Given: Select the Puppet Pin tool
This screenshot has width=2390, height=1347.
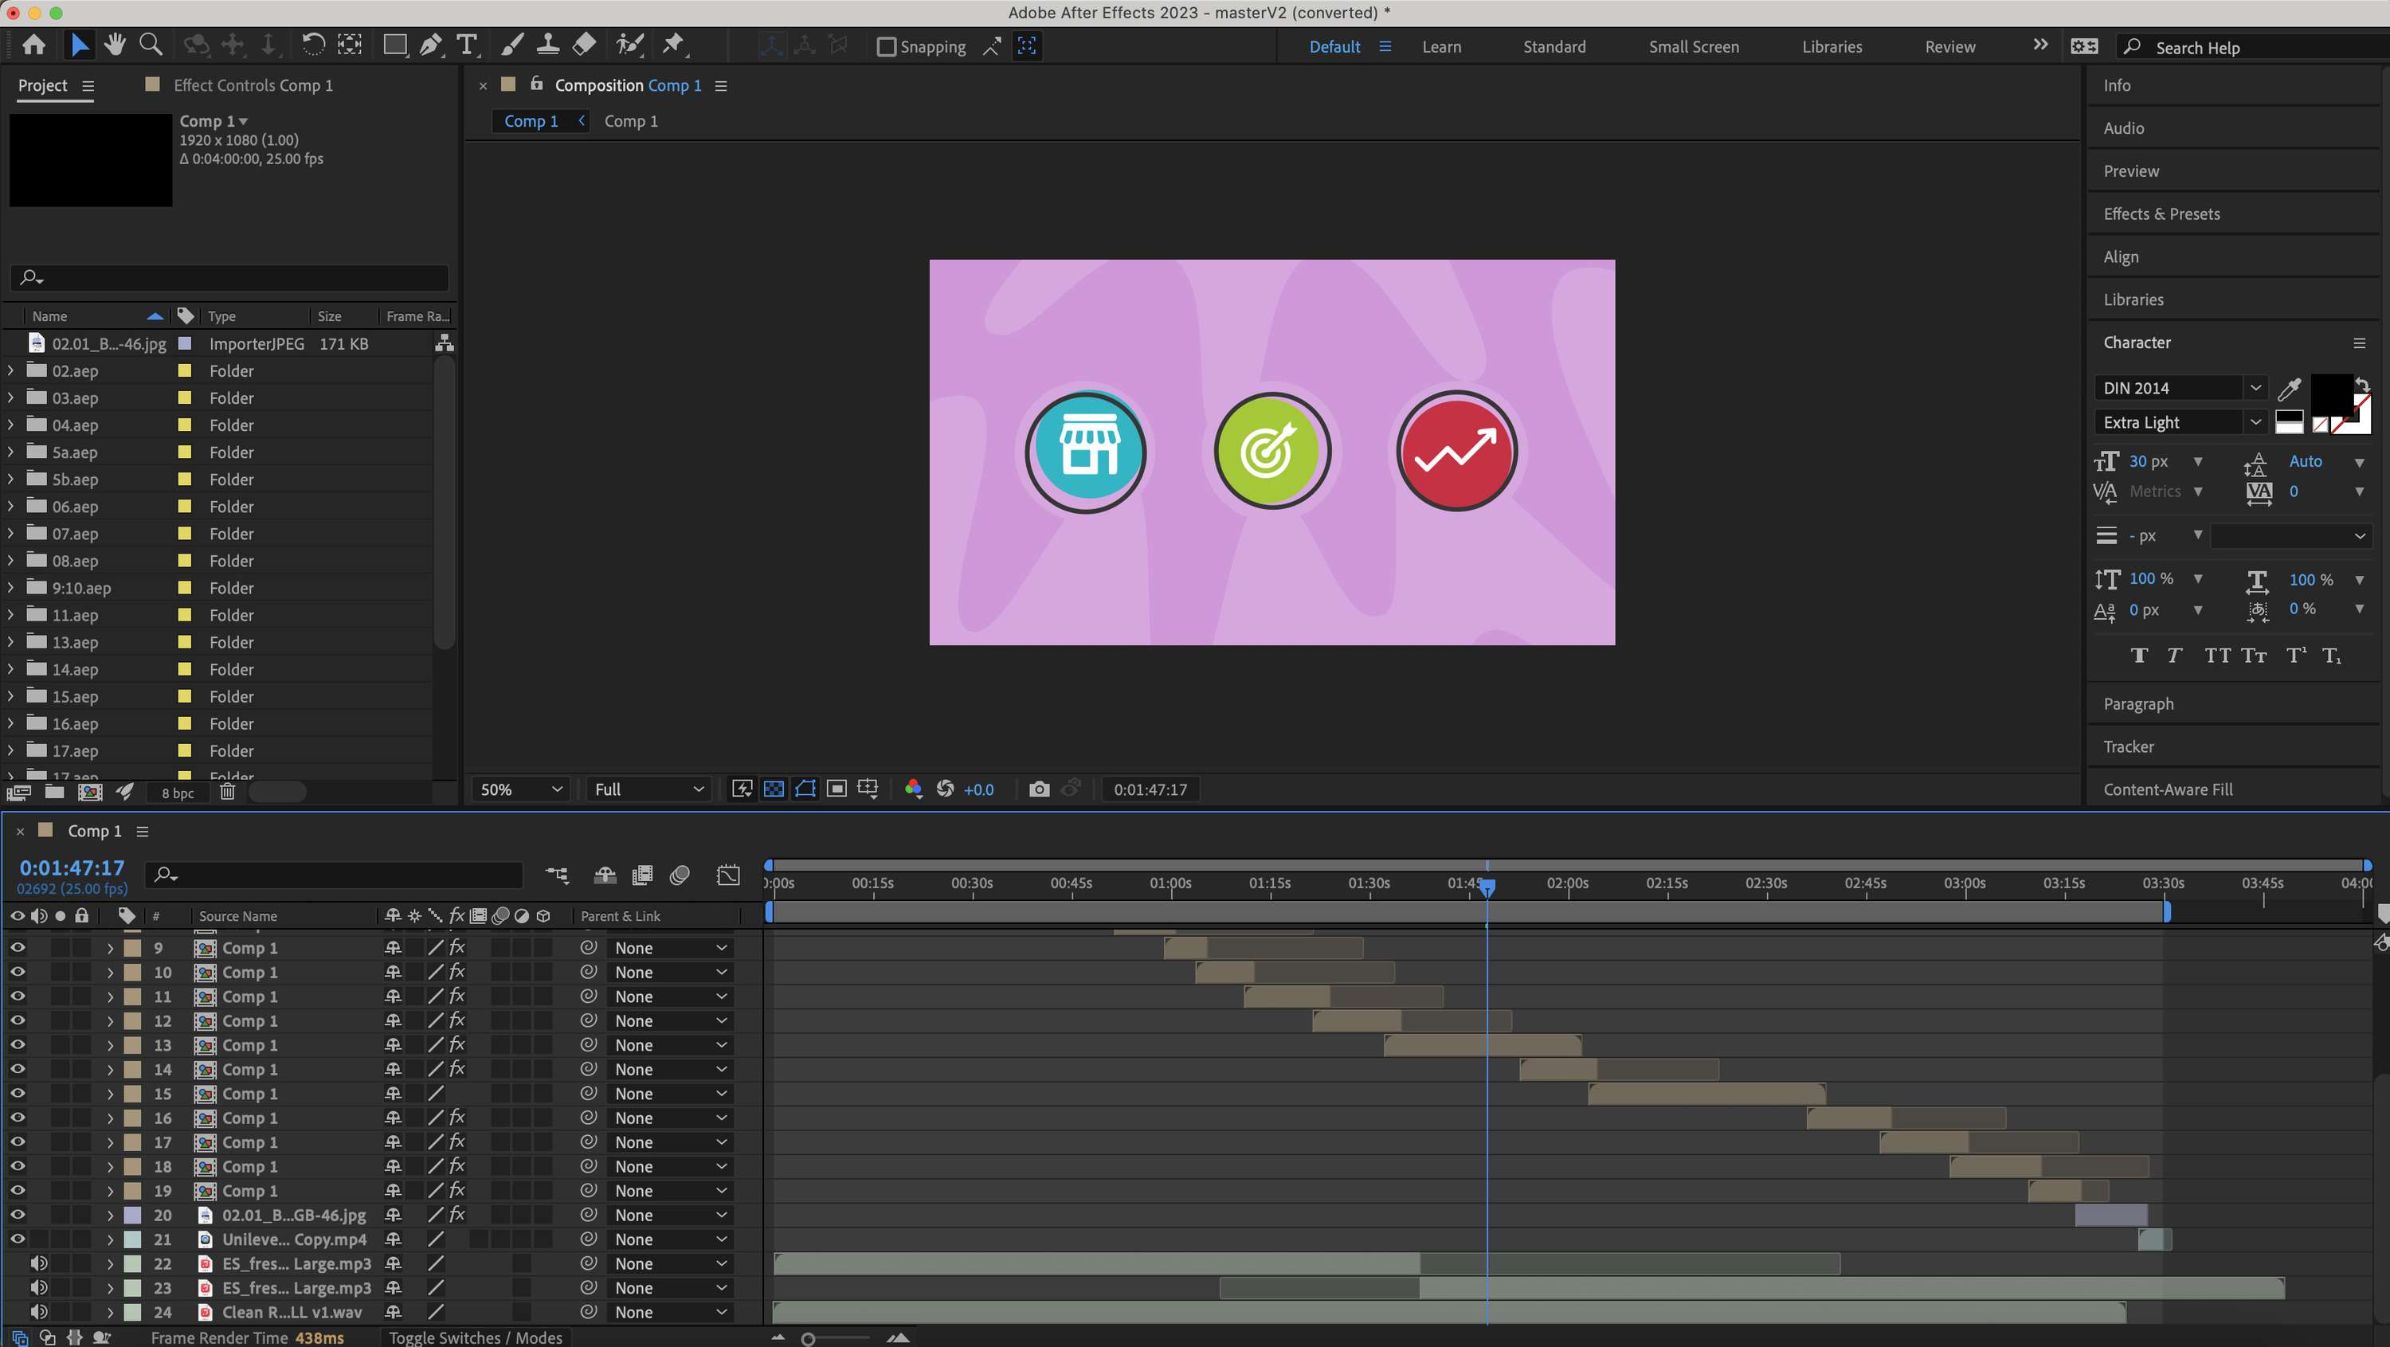Looking at the screenshot, I should click(x=673, y=45).
